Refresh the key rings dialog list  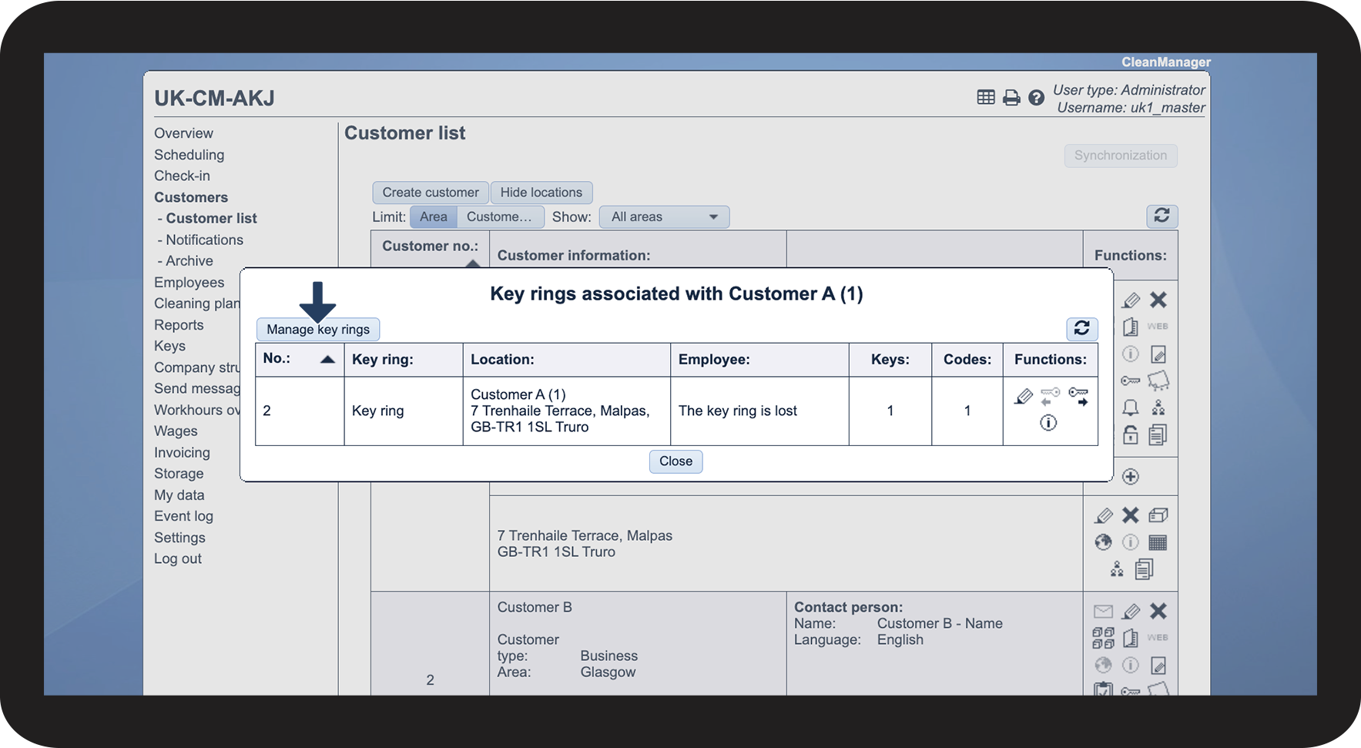click(x=1081, y=329)
